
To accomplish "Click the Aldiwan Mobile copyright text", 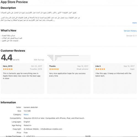I will coord(43,129).
